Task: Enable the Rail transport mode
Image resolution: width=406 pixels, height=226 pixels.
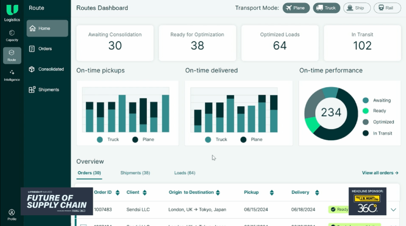Action: coord(386,8)
